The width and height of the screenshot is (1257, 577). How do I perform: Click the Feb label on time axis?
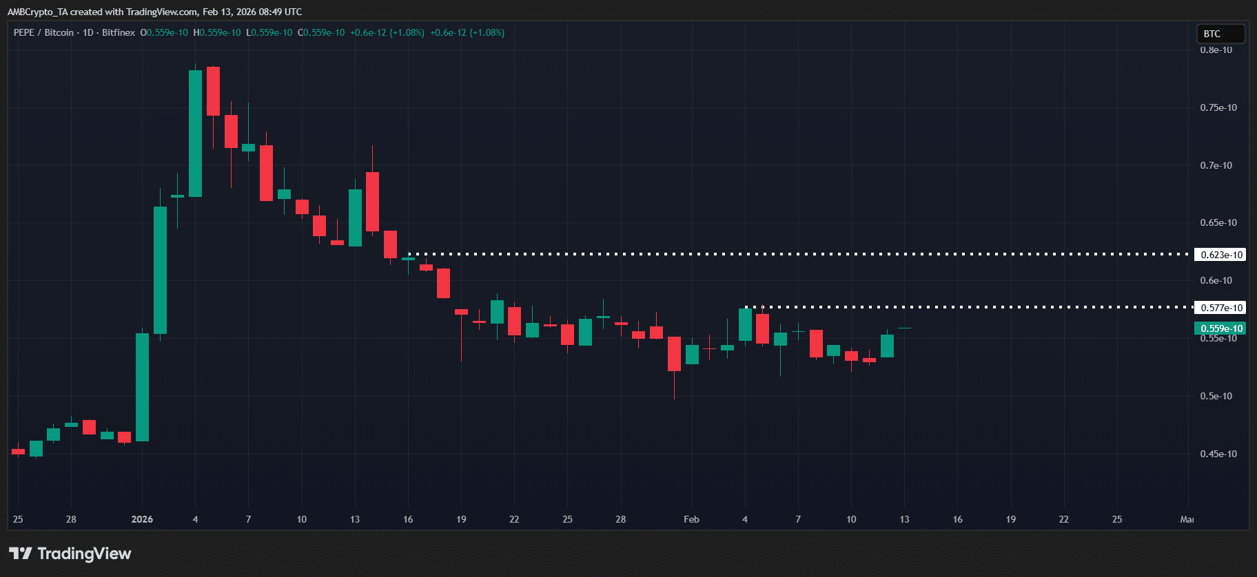(x=691, y=519)
